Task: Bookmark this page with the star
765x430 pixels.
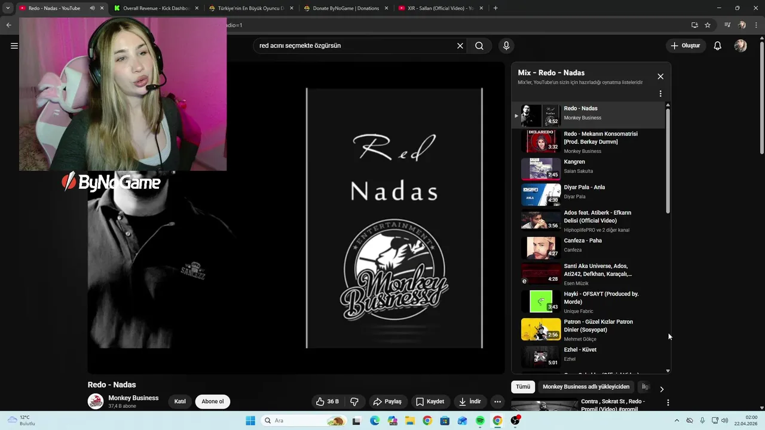Action: [x=708, y=25]
